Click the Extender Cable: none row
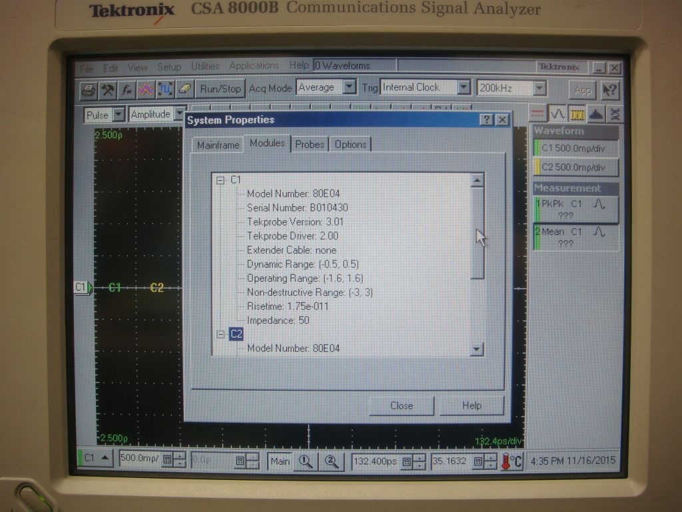 tap(292, 250)
